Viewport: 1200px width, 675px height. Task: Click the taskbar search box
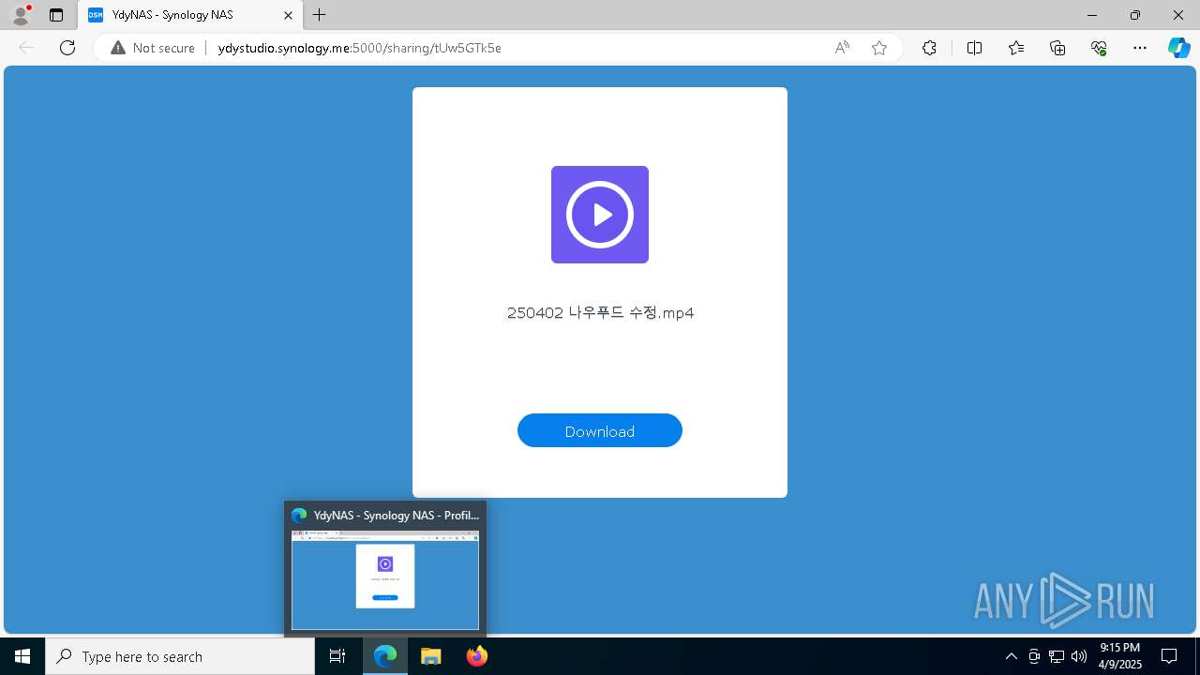coord(180,656)
